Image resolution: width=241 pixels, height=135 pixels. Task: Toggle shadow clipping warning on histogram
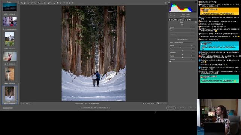169,2
